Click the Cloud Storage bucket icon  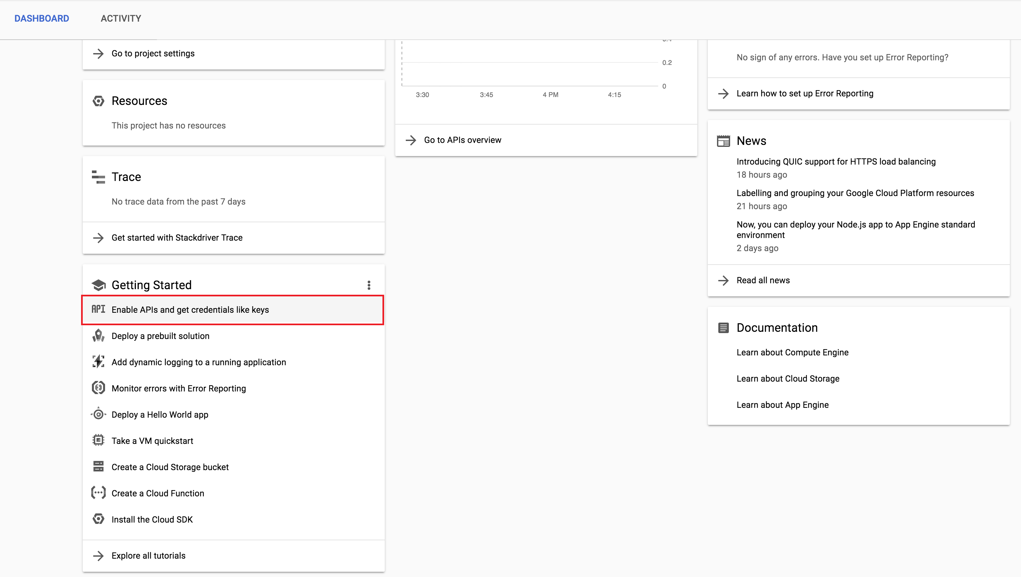(x=98, y=467)
